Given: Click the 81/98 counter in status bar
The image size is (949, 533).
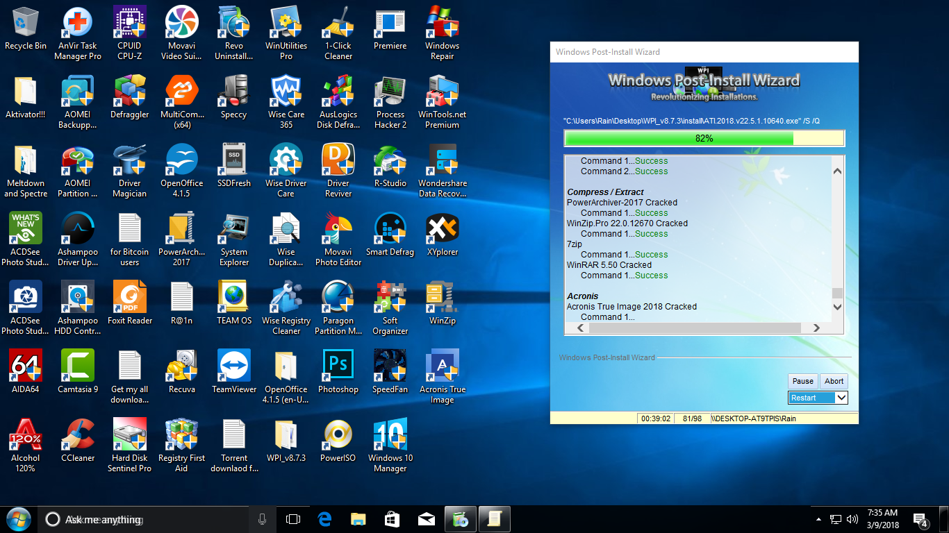Looking at the screenshot, I should pyautogui.click(x=692, y=418).
